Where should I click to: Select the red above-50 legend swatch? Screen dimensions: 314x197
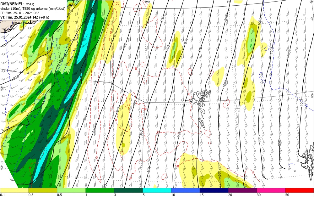[300, 190]
